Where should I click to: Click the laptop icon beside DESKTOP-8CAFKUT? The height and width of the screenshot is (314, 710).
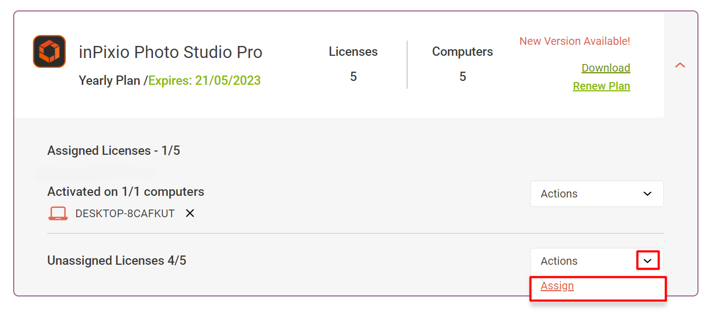[x=58, y=213]
